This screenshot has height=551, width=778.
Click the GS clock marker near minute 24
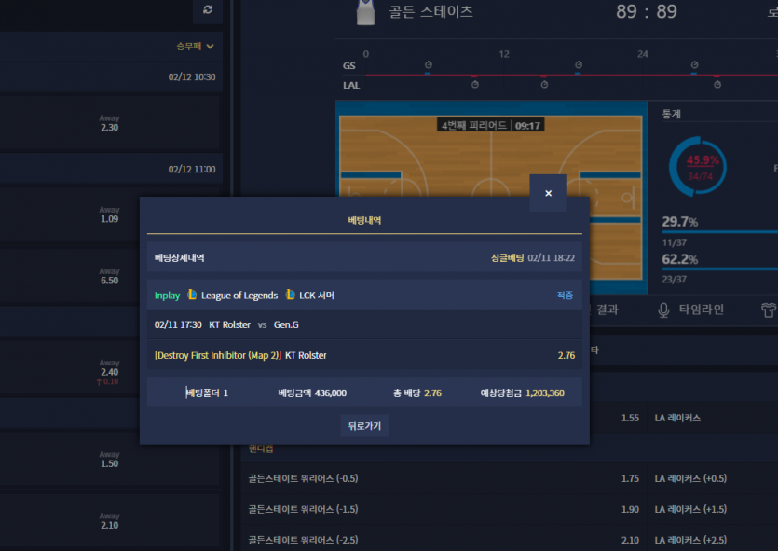[x=694, y=65]
